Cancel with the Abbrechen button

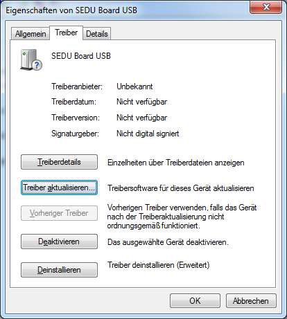tap(251, 301)
